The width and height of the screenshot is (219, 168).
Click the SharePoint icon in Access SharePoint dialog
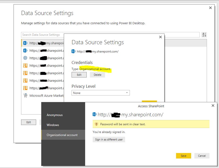click(94, 114)
